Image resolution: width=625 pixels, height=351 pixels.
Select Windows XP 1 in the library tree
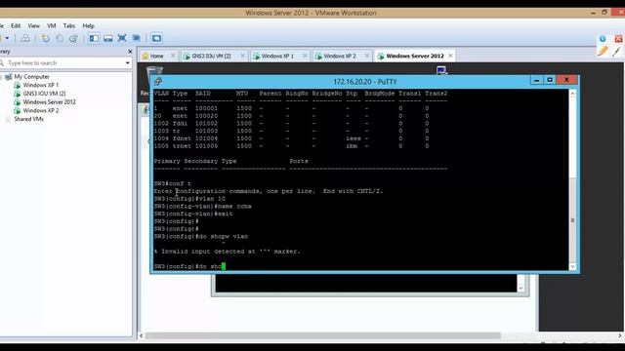(40, 85)
